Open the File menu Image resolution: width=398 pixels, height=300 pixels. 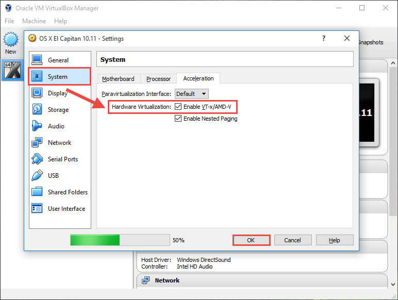pyautogui.click(x=9, y=21)
